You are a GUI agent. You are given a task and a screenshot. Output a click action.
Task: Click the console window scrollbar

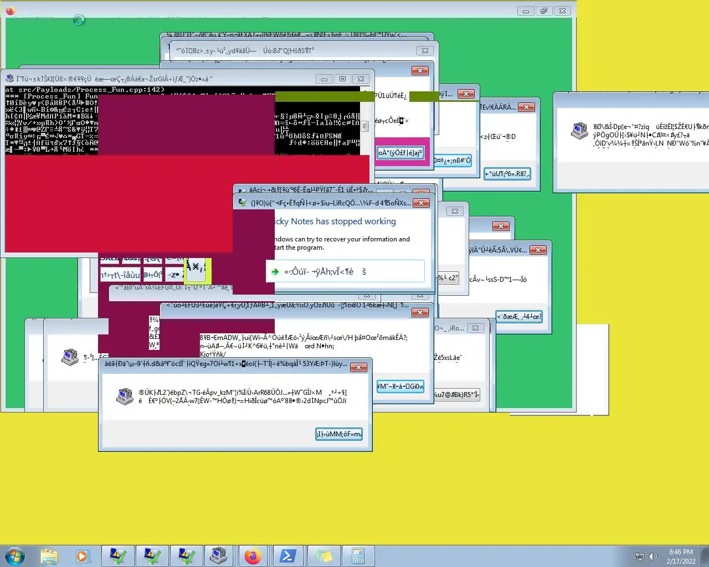pos(364,120)
